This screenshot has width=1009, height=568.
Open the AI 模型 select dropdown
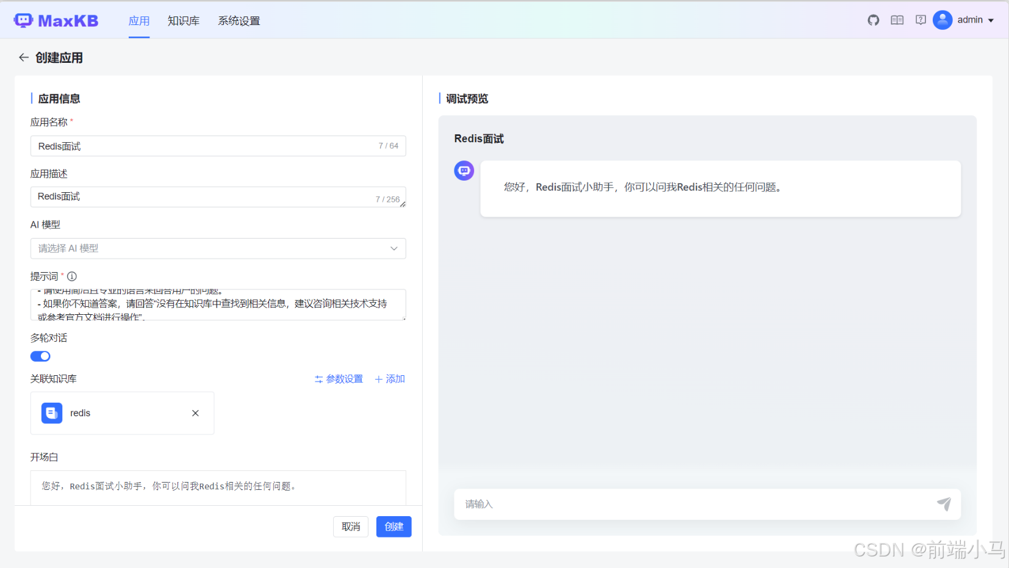point(218,248)
